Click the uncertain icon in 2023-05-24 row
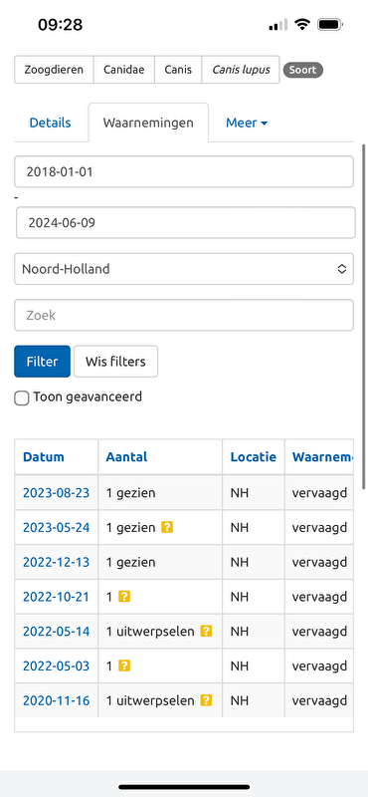368x797 pixels. [167, 527]
